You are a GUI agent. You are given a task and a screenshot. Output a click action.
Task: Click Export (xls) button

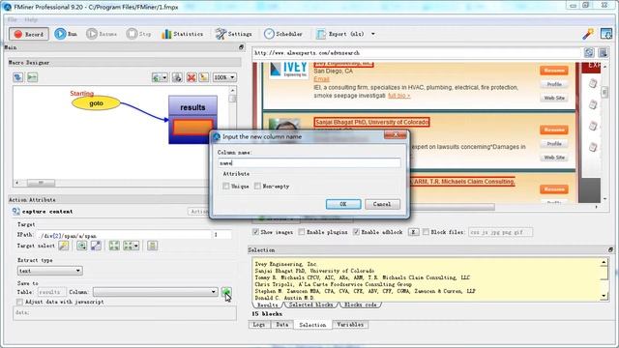pyautogui.click(x=339, y=34)
